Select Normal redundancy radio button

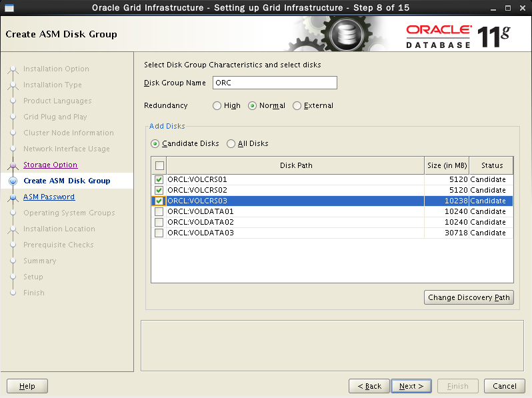[253, 106]
